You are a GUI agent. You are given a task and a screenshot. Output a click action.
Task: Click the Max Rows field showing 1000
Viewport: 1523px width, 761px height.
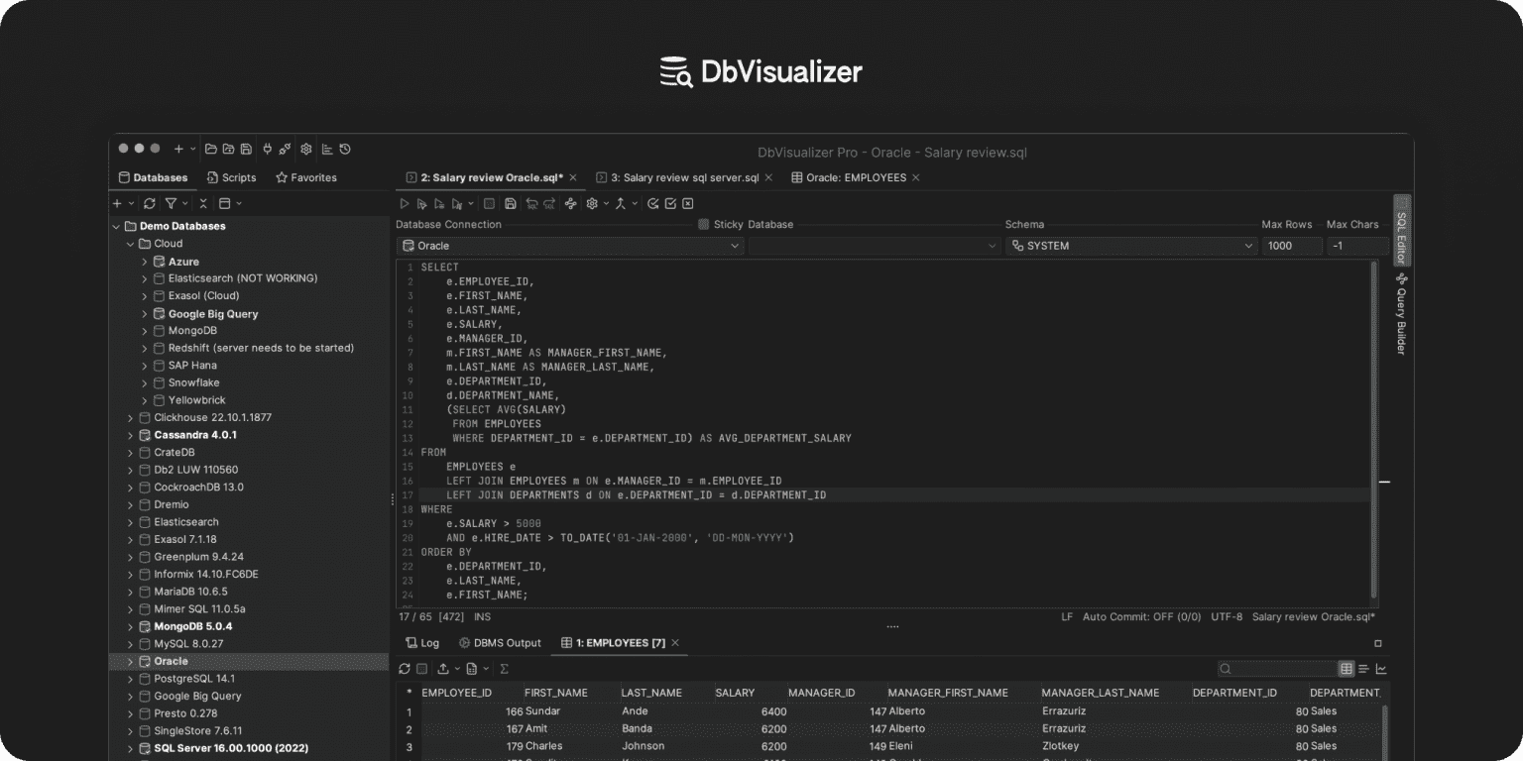click(1292, 245)
